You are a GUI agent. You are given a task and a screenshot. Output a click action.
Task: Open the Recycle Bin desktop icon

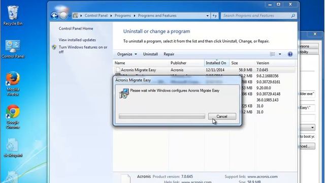[x=13, y=15]
